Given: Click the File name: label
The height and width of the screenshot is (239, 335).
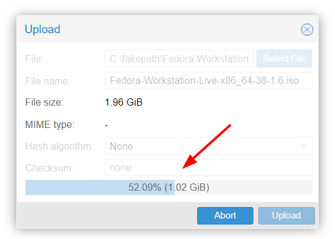Looking at the screenshot, I should coord(48,81).
